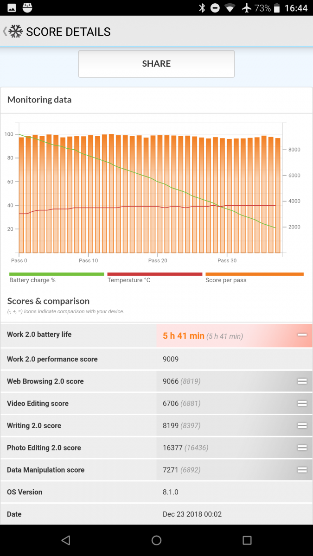
Task: Tap the Android back navigation triangle
Action: (66, 540)
